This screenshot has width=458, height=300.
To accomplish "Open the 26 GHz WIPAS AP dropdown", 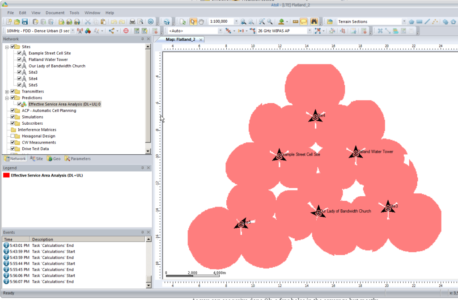I will (x=310, y=30).
